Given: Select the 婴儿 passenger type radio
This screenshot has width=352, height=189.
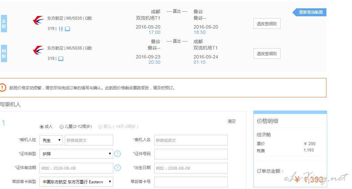Looking at the screenshot, I should point(100,127).
